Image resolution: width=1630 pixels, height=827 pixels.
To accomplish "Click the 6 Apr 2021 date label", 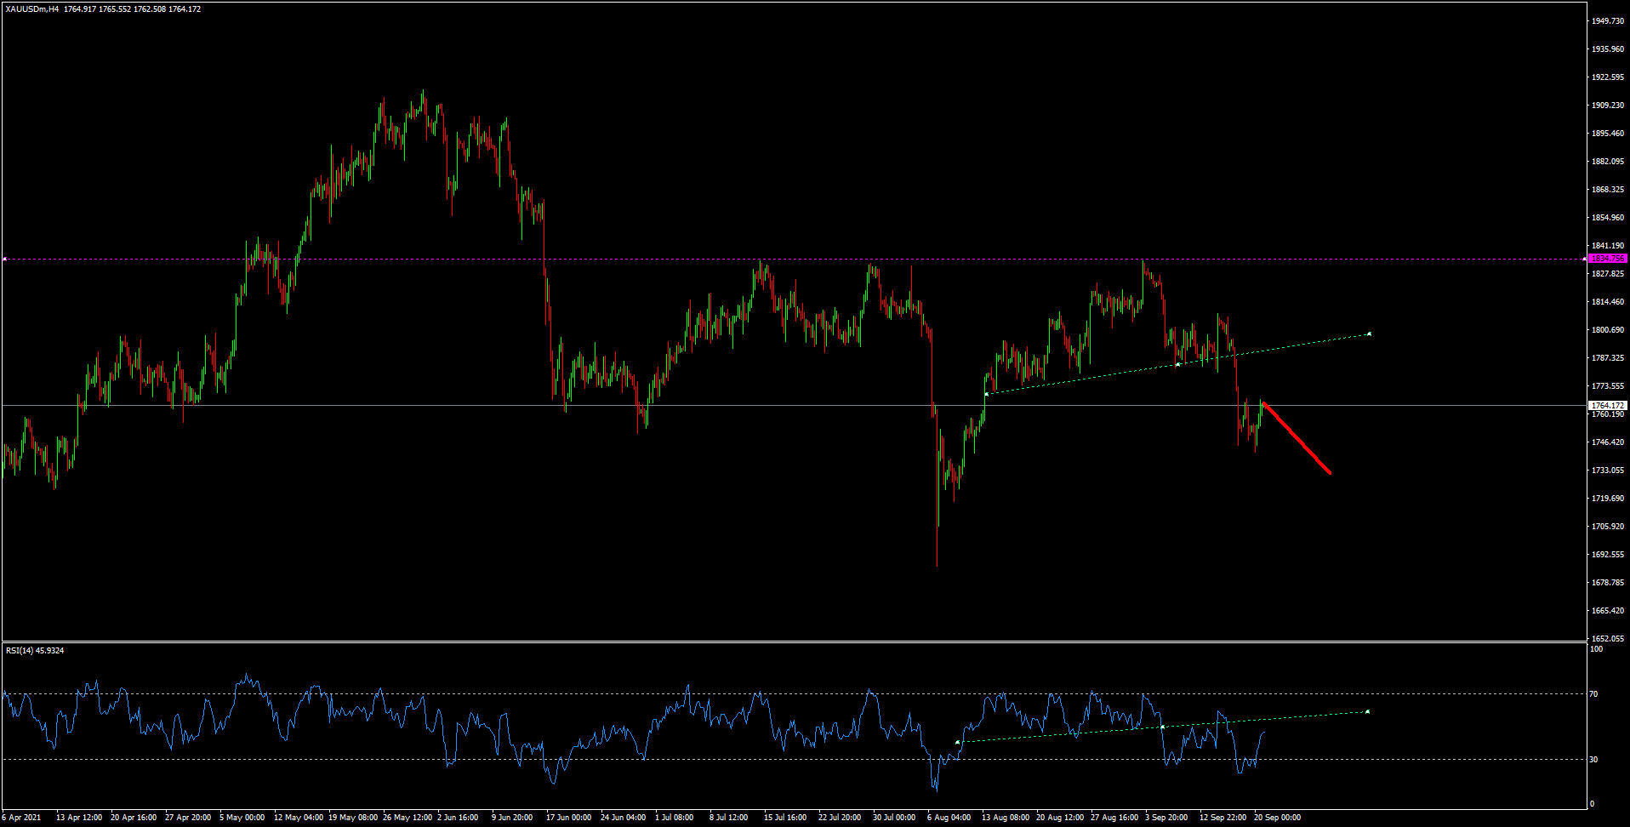I will (21, 818).
